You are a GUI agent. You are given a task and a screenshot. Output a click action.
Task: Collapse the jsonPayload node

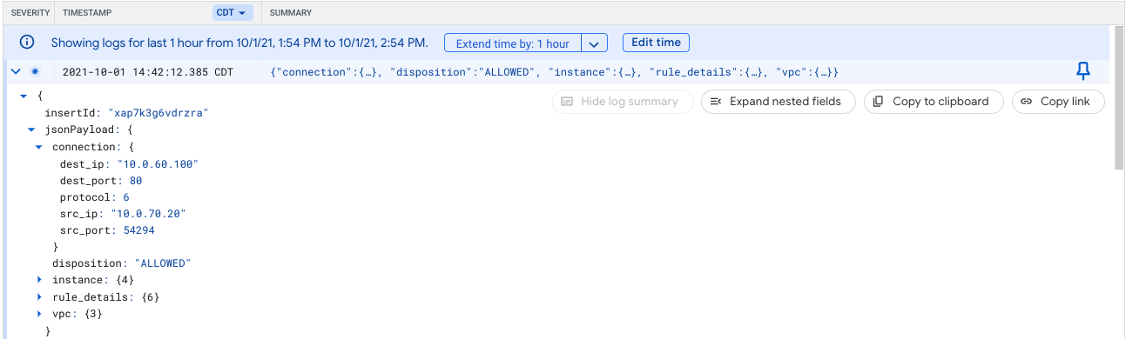tap(31, 130)
